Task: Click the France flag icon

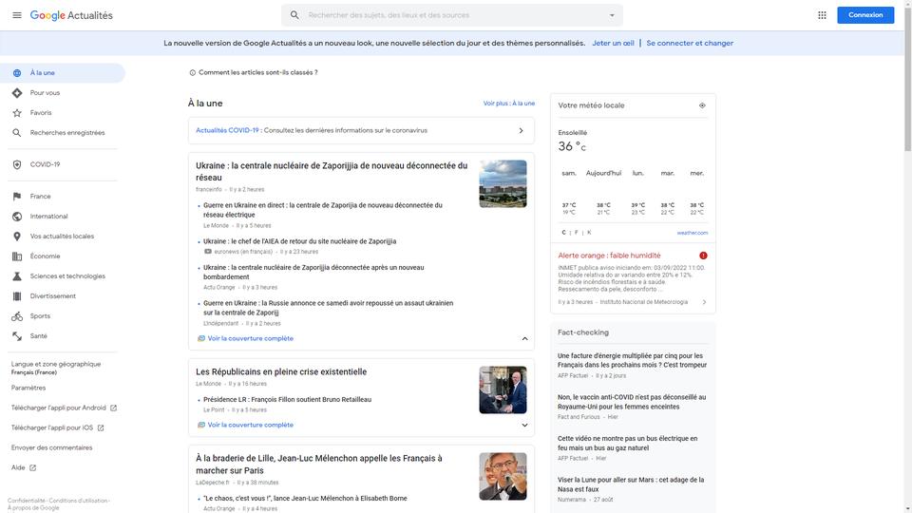Action: click(17, 197)
